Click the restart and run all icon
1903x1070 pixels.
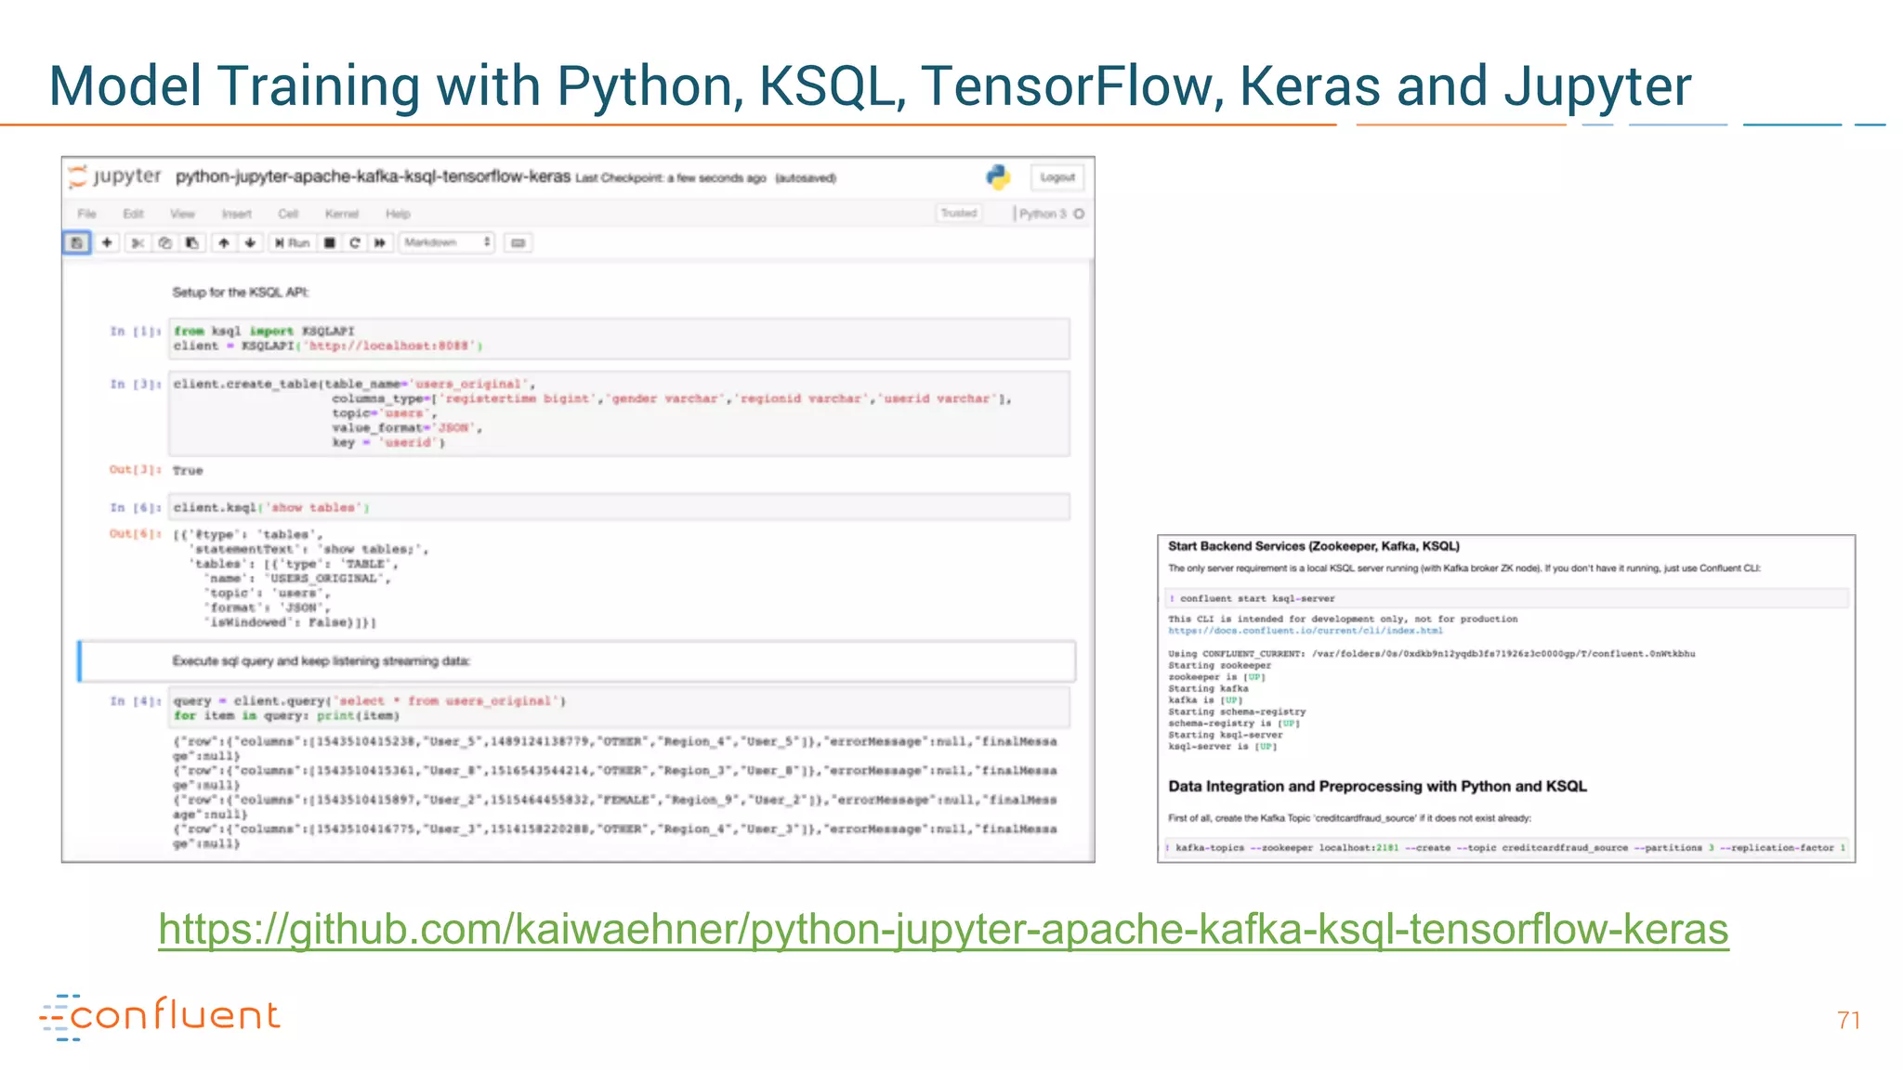point(379,243)
